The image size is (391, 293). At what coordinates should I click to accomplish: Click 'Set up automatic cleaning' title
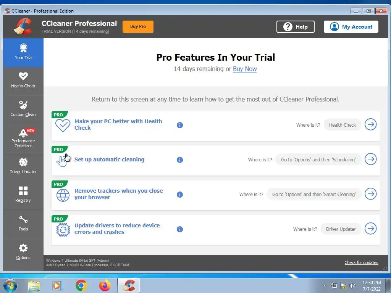[110, 159]
